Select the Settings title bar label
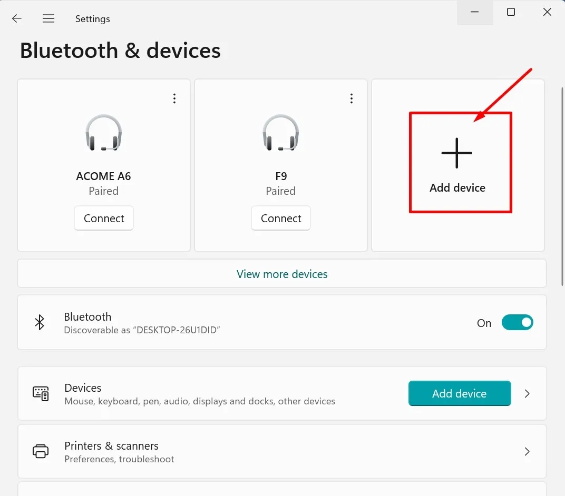 click(x=92, y=18)
